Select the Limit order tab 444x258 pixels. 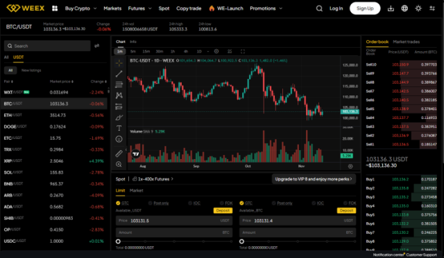point(120,190)
